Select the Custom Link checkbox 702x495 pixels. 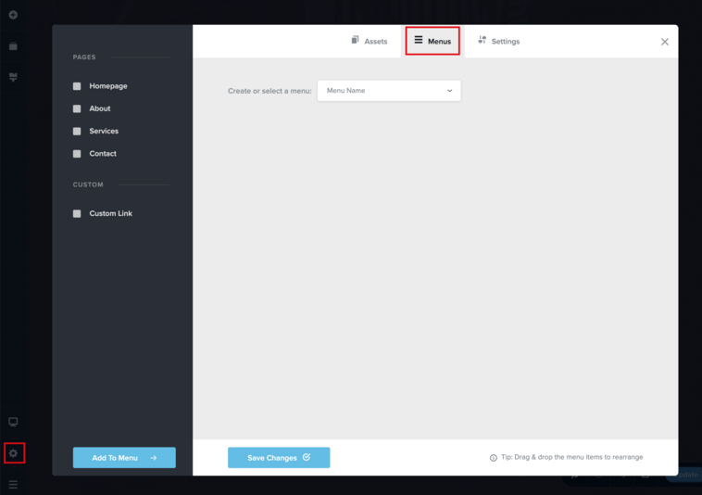click(77, 214)
